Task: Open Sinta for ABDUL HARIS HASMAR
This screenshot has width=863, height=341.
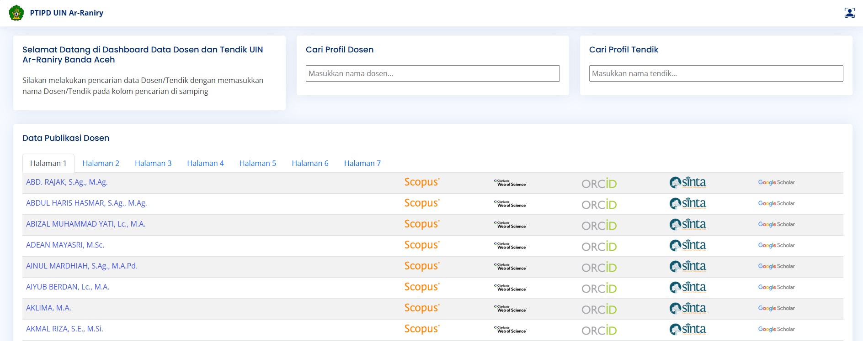Action: (x=688, y=204)
